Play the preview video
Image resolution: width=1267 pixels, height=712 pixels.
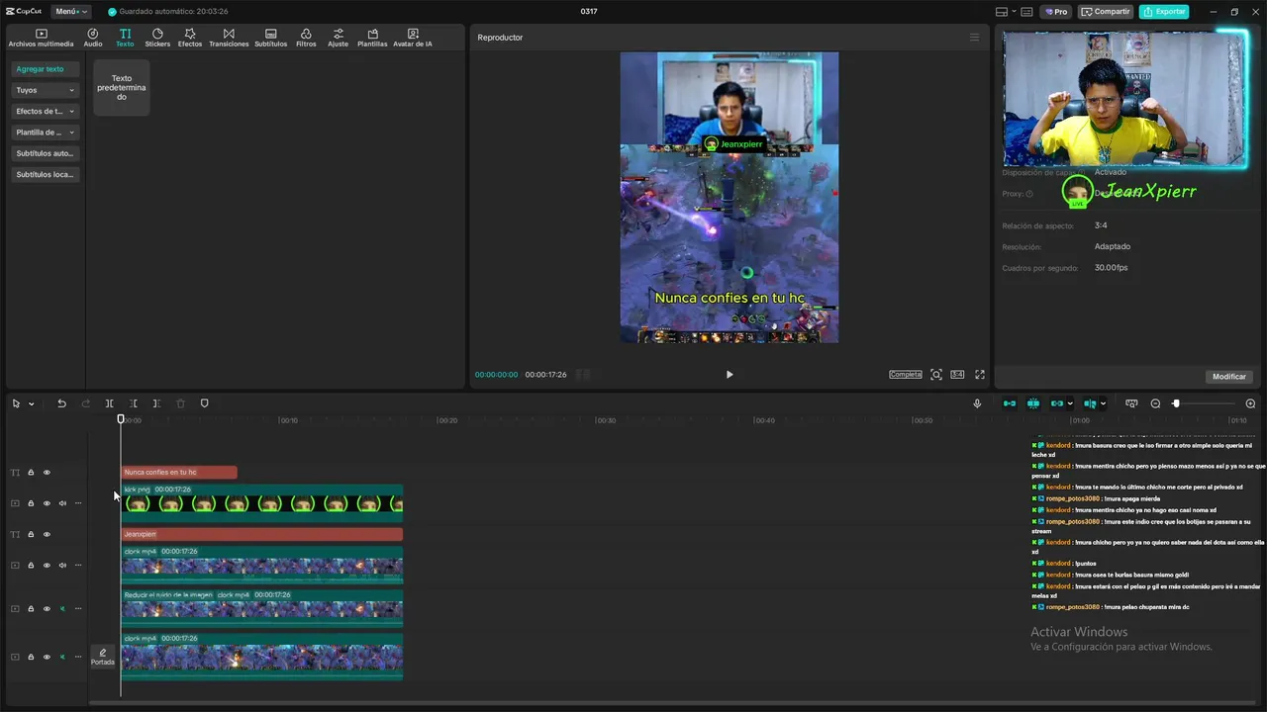point(730,375)
